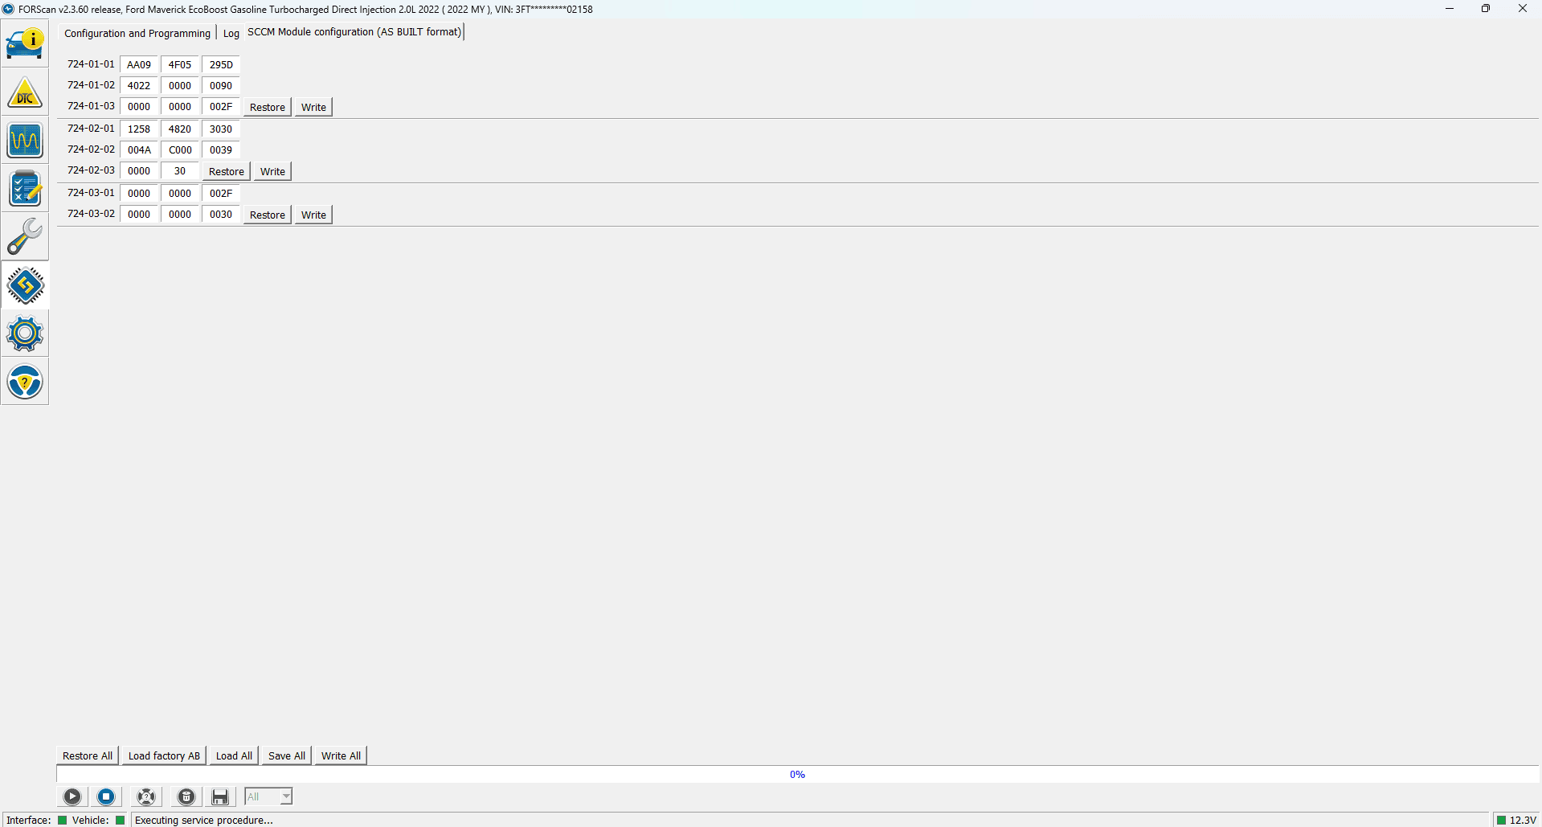1542x827 pixels.
Task: Edit field 30 in row 724-02-03
Action: pos(180,170)
